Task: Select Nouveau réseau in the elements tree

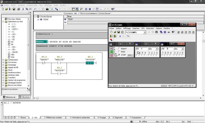Action: pos(14,19)
